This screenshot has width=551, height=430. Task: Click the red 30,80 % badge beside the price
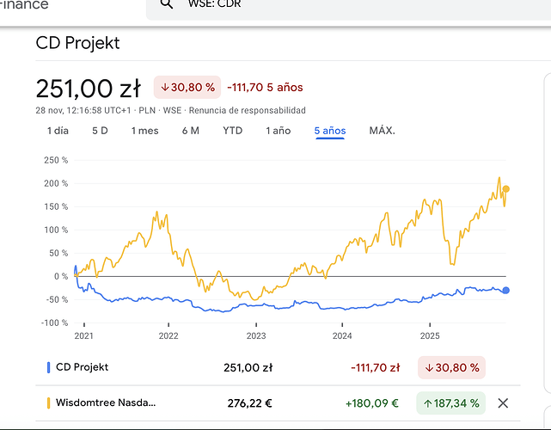pyautogui.click(x=185, y=87)
